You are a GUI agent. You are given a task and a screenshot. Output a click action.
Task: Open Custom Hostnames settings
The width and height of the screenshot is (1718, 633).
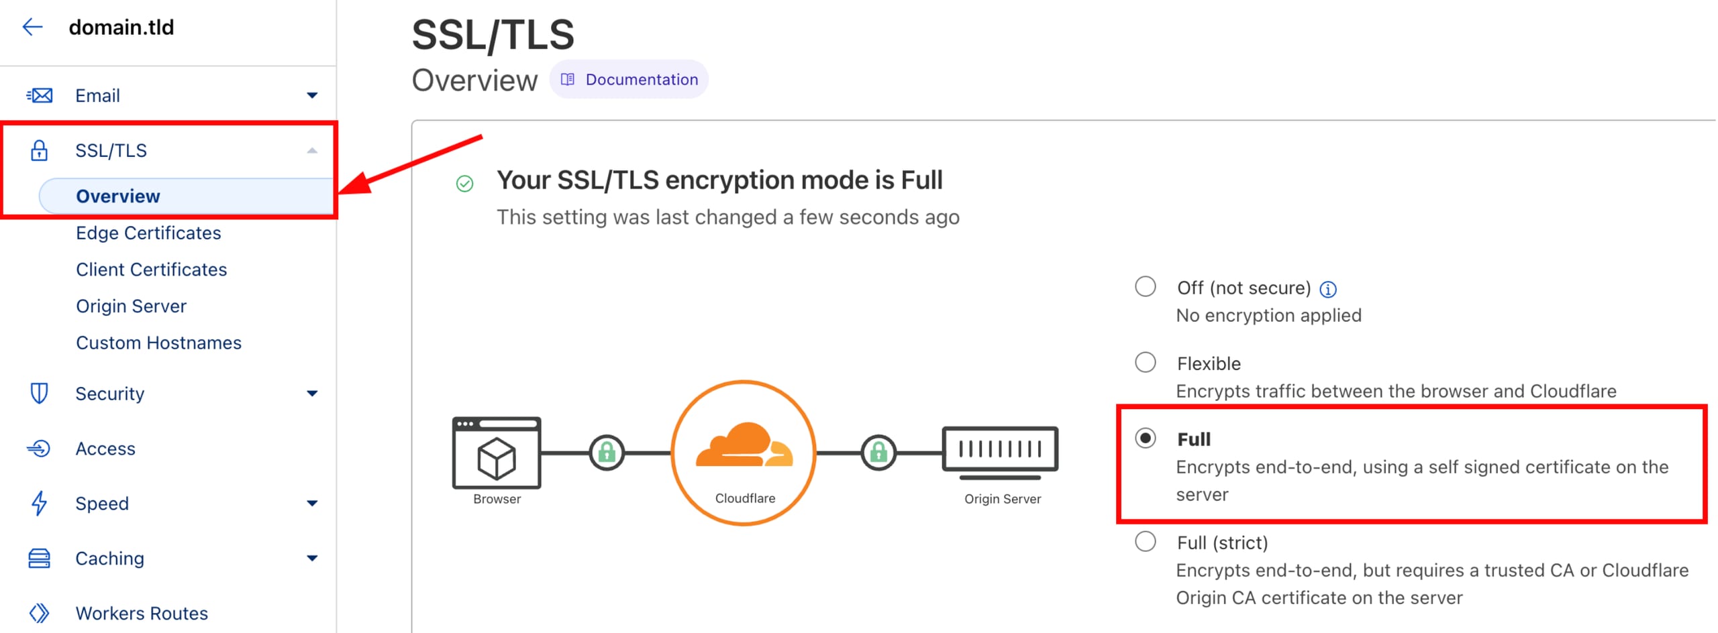click(x=159, y=342)
